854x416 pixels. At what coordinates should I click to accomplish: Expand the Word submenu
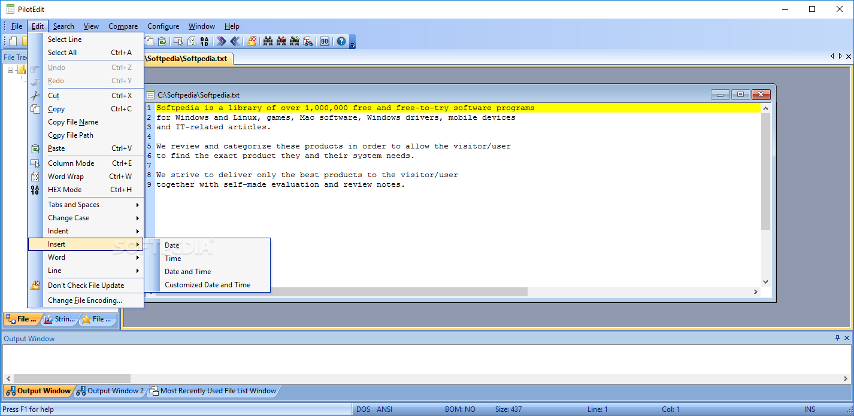(x=86, y=257)
